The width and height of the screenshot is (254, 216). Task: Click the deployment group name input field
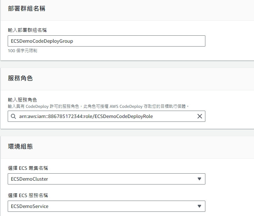click(x=106, y=41)
